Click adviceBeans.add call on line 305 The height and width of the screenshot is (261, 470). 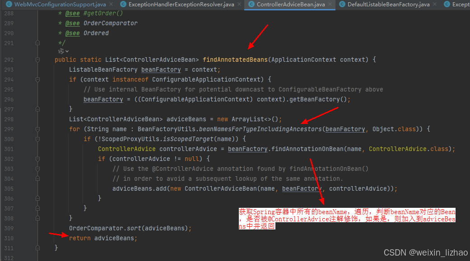140,189
